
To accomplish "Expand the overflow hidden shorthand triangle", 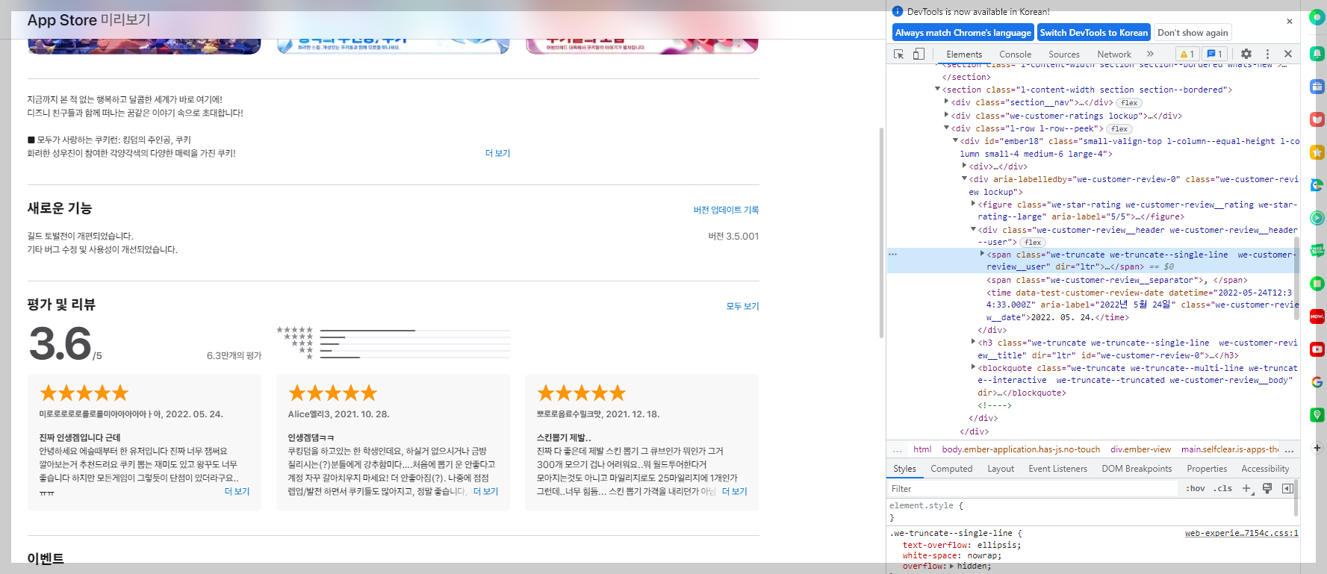I will [951, 567].
